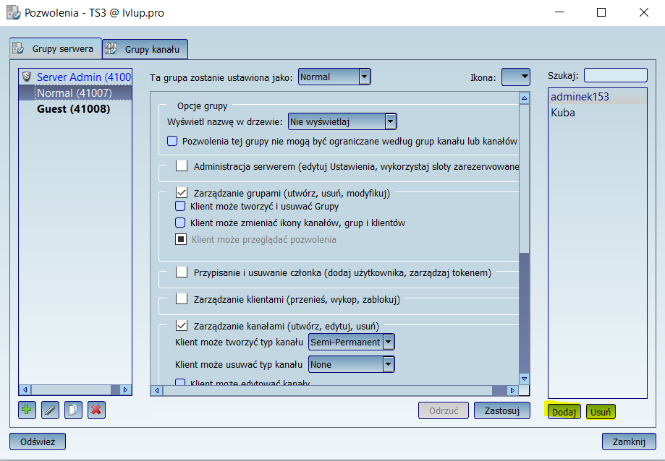665x461 pixels.
Task: Click the pencil rename group icon
Action: coord(50,410)
